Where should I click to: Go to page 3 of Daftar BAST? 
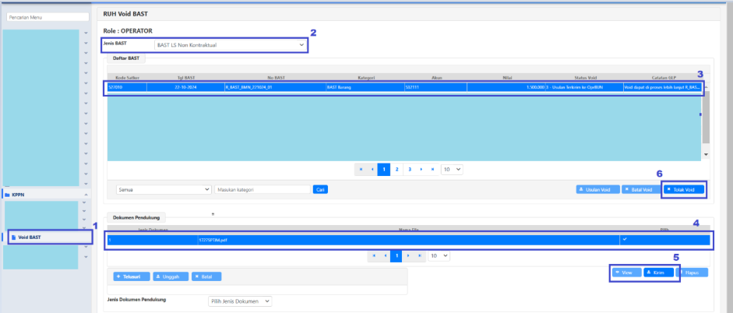(410, 169)
